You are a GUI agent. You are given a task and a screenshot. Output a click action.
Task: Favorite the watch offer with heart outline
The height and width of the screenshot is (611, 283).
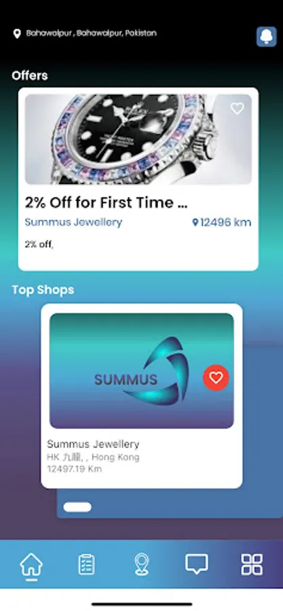237,109
